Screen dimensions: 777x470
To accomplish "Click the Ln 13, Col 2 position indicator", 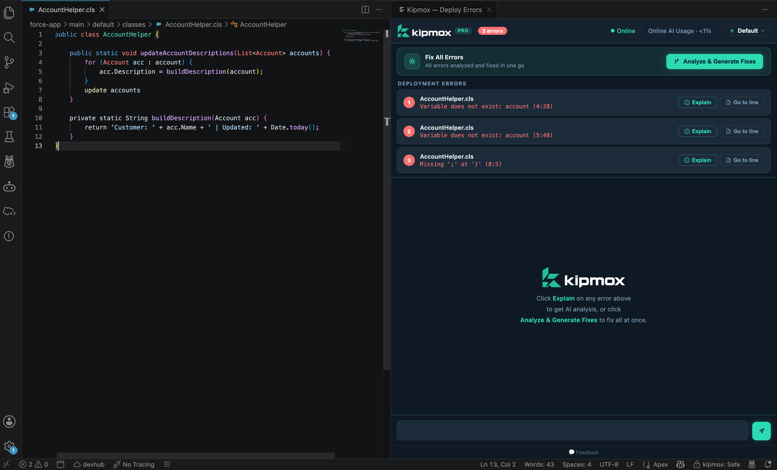I will tap(498, 464).
